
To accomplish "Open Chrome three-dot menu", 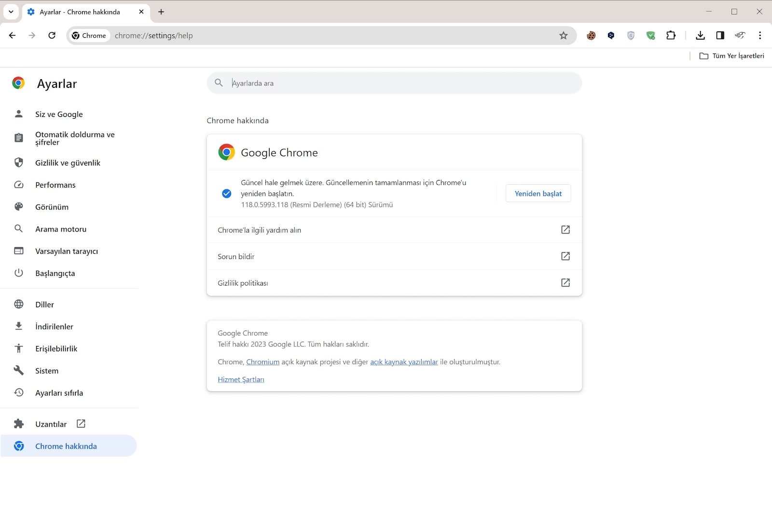I will click(760, 35).
